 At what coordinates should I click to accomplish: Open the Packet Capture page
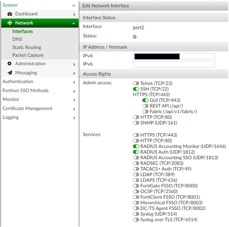(28, 55)
